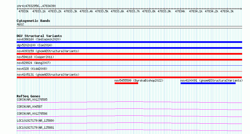Click the chr4:47832956..47834390 coordinates text
This screenshot has width=250, height=134.
(36, 6)
